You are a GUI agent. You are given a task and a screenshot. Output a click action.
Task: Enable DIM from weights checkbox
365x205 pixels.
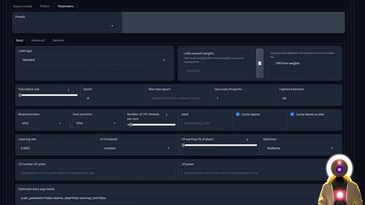[273, 63]
